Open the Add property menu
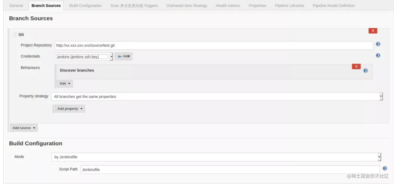The image size is (394, 184). click(x=70, y=109)
